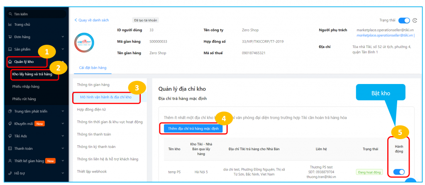Expand the Sản phẩm menu chevron

(x=63, y=49)
